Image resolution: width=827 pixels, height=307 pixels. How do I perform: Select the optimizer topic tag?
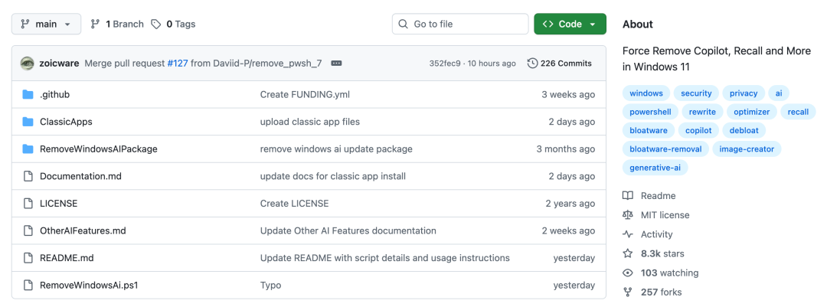point(752,112)
